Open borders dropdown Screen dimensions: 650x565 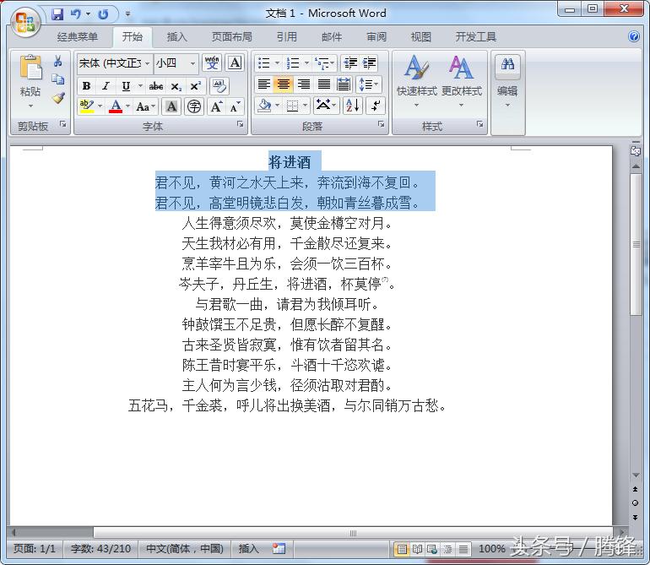[305, 106]
